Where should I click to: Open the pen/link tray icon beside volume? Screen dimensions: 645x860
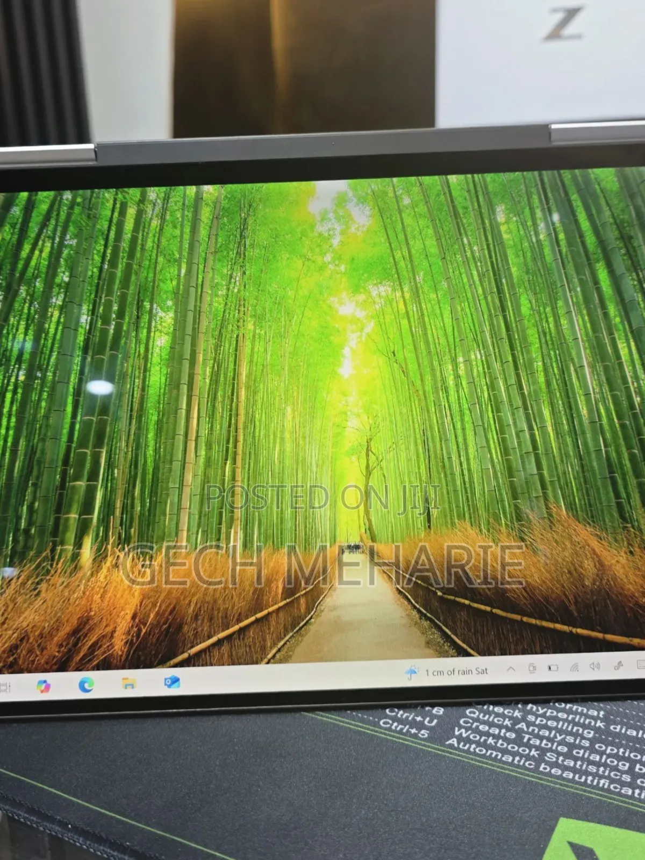pyautogui.click(x=618, y=666)
